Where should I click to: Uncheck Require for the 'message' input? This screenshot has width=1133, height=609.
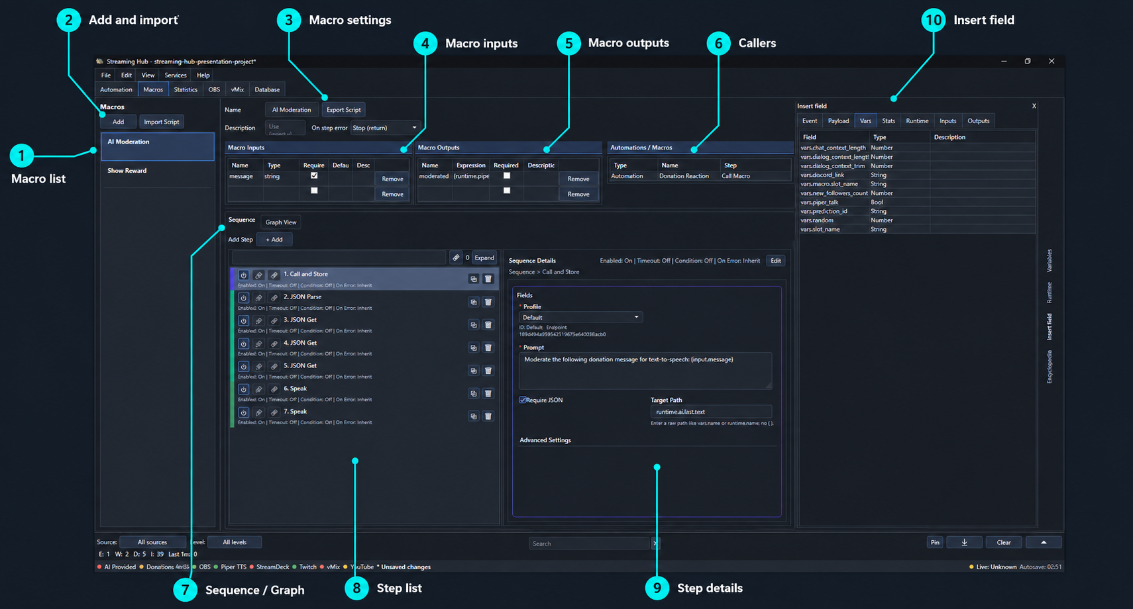pos(314,176)
